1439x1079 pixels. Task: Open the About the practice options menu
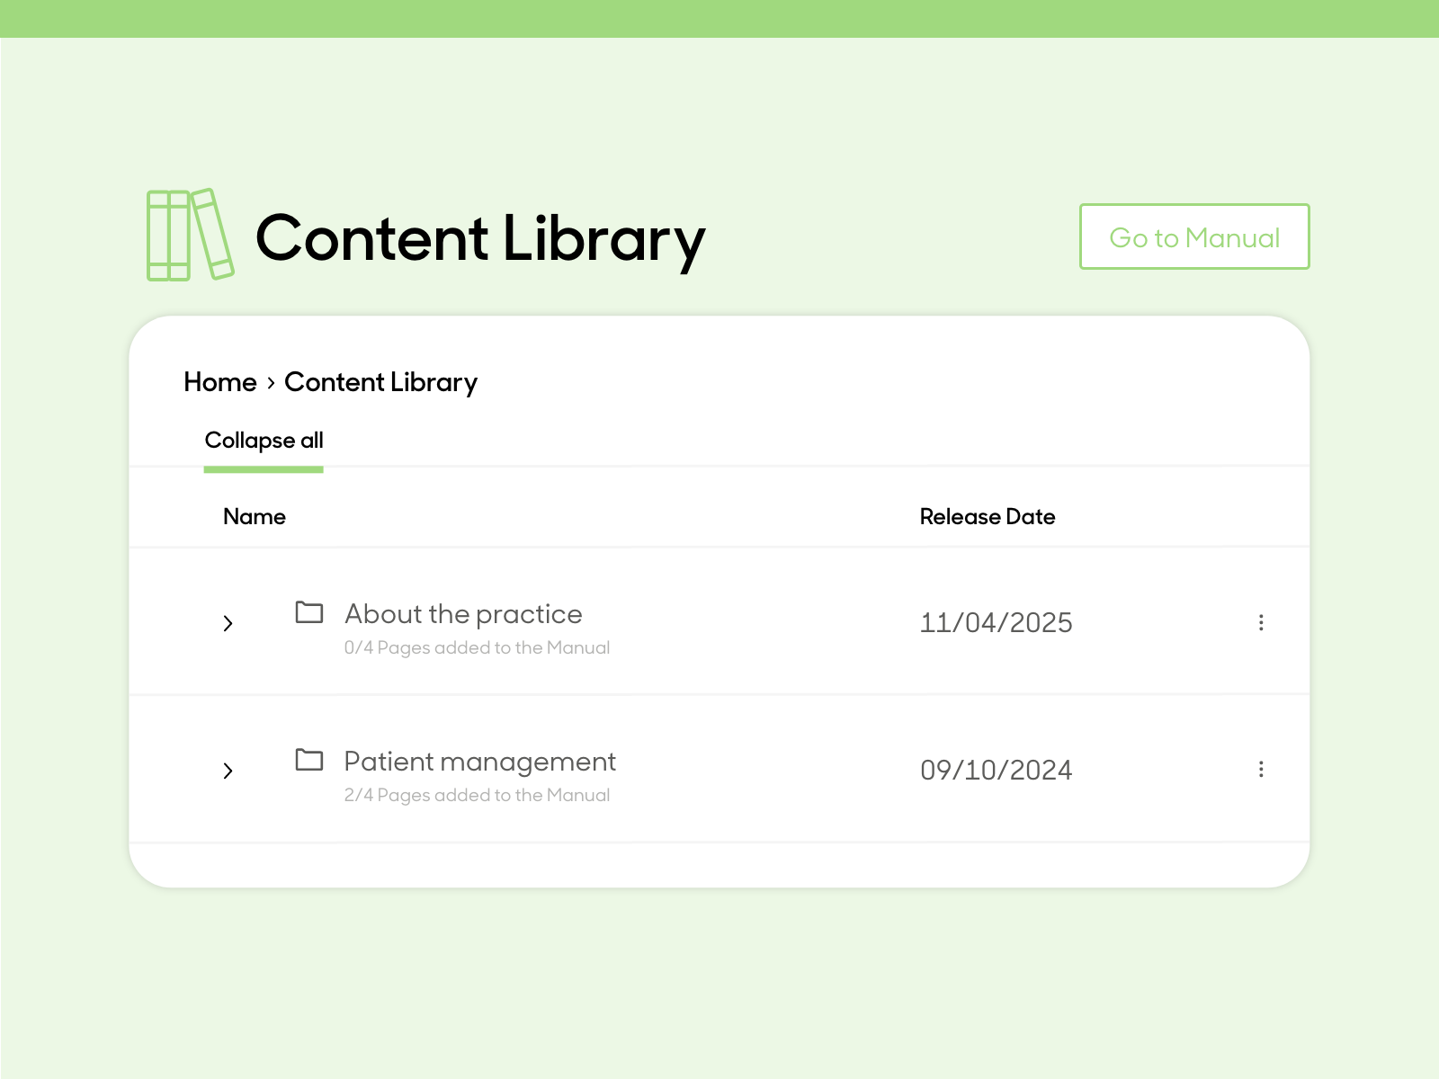[1261, 622]
